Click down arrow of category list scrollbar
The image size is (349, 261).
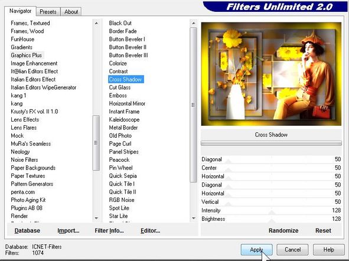click(96, 218)
